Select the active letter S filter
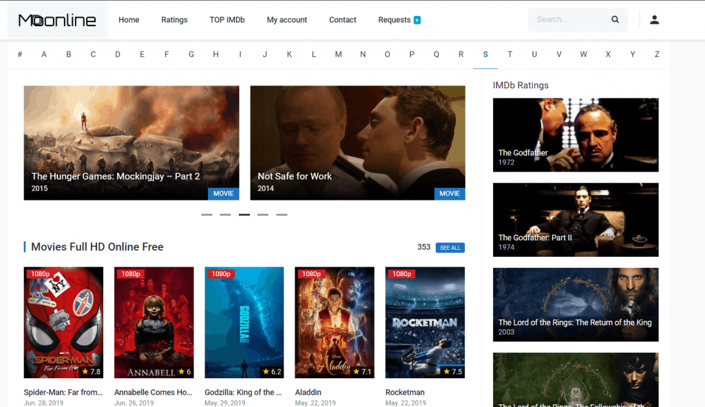This screenshot has height=407, width=705. pos(485,54)
